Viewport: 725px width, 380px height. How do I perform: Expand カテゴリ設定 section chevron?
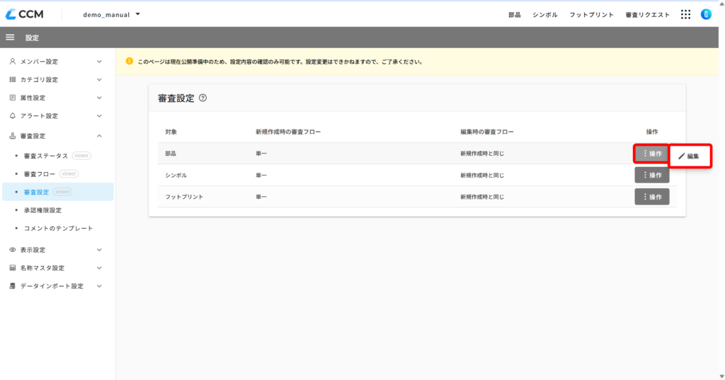tap(99, 79)
